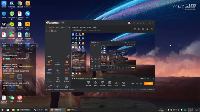Select the first orange scene tab
Image resolution: width=200 pixels, height=112 pixels.
(51, 27)
